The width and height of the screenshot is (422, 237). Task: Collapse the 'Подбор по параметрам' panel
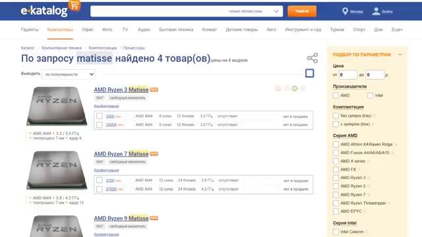tap(400, 55)
